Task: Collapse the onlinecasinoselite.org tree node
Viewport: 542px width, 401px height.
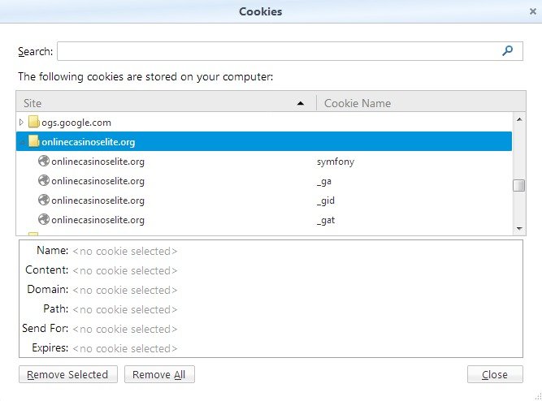Action: point(22,141)
